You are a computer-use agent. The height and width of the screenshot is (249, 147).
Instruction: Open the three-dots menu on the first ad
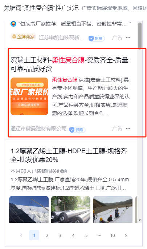click(128, 37)
